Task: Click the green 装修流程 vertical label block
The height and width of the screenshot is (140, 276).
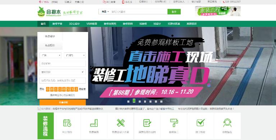Action: tap(46, 126)
